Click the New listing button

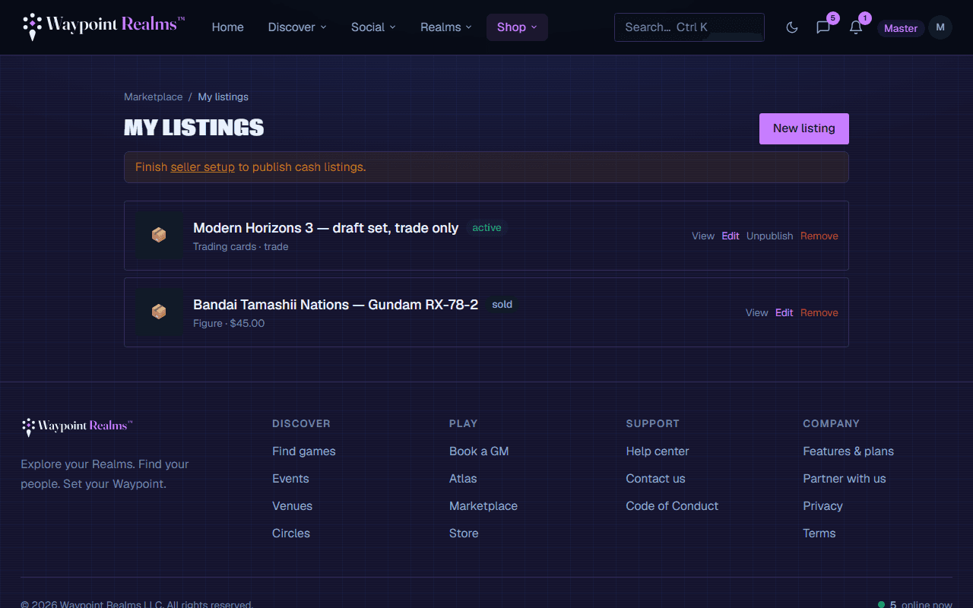click(x=804, y=128)
